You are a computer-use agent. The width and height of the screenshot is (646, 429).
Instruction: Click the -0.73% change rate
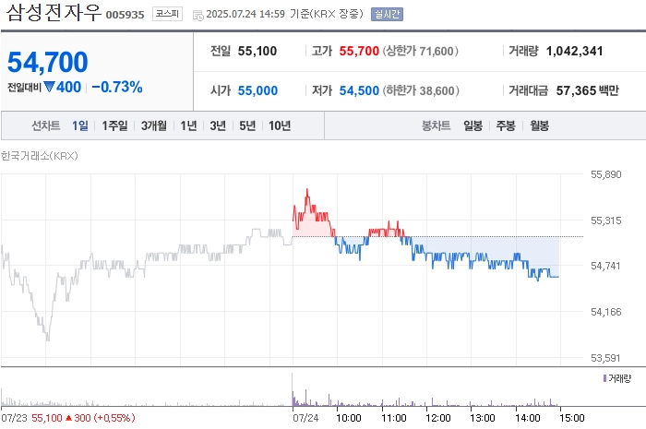[x=117, y=87]
